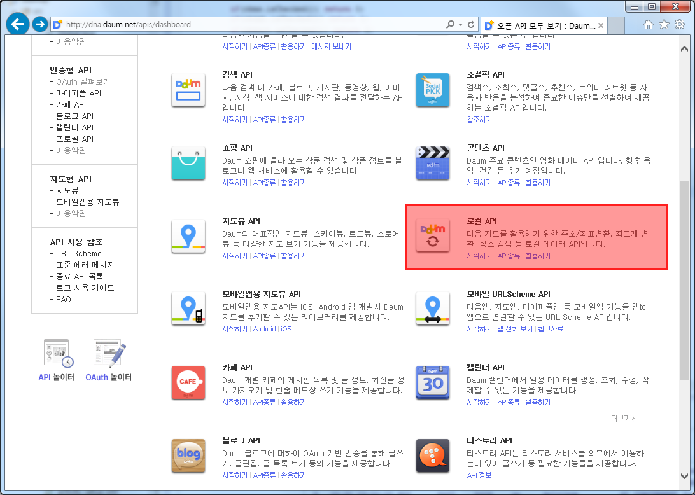Click 참조하기 under 소셜픽 API

[x=479, y=120]
